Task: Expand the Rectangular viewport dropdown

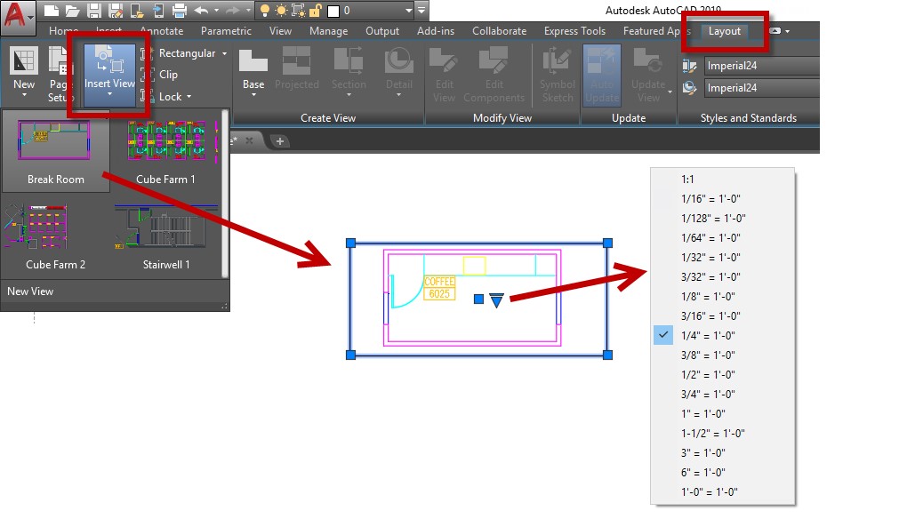Action: point(224,53)
